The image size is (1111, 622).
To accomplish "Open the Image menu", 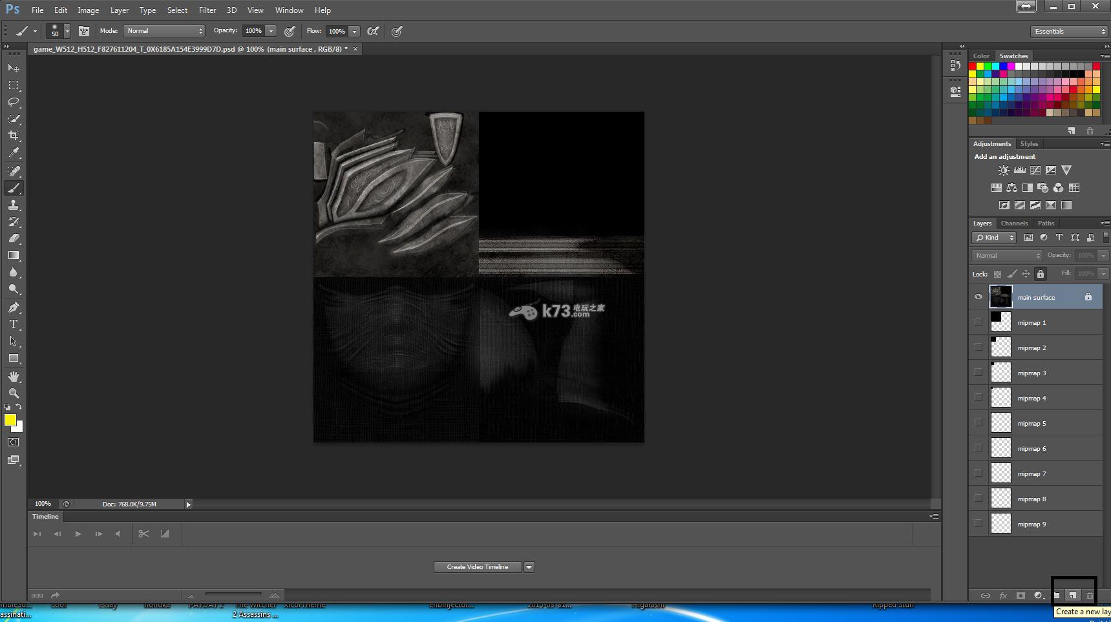I will [x=89, y=10].
